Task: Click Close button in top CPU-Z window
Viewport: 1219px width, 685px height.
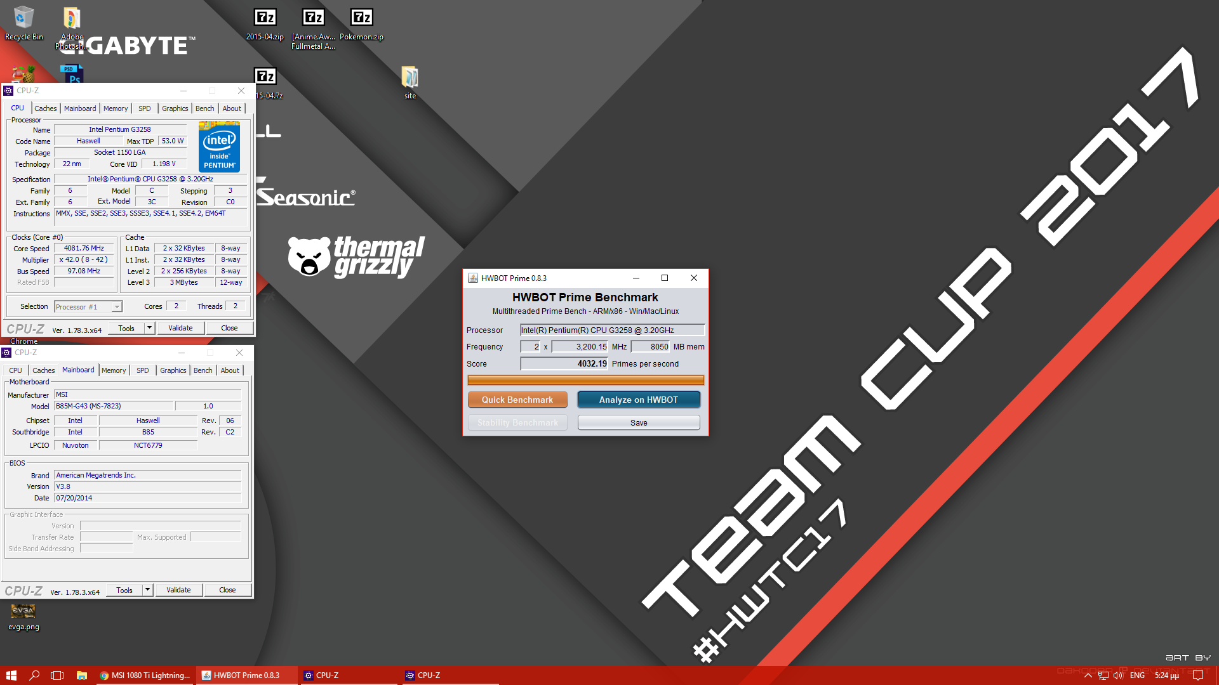Action: (x=229, y=328)
